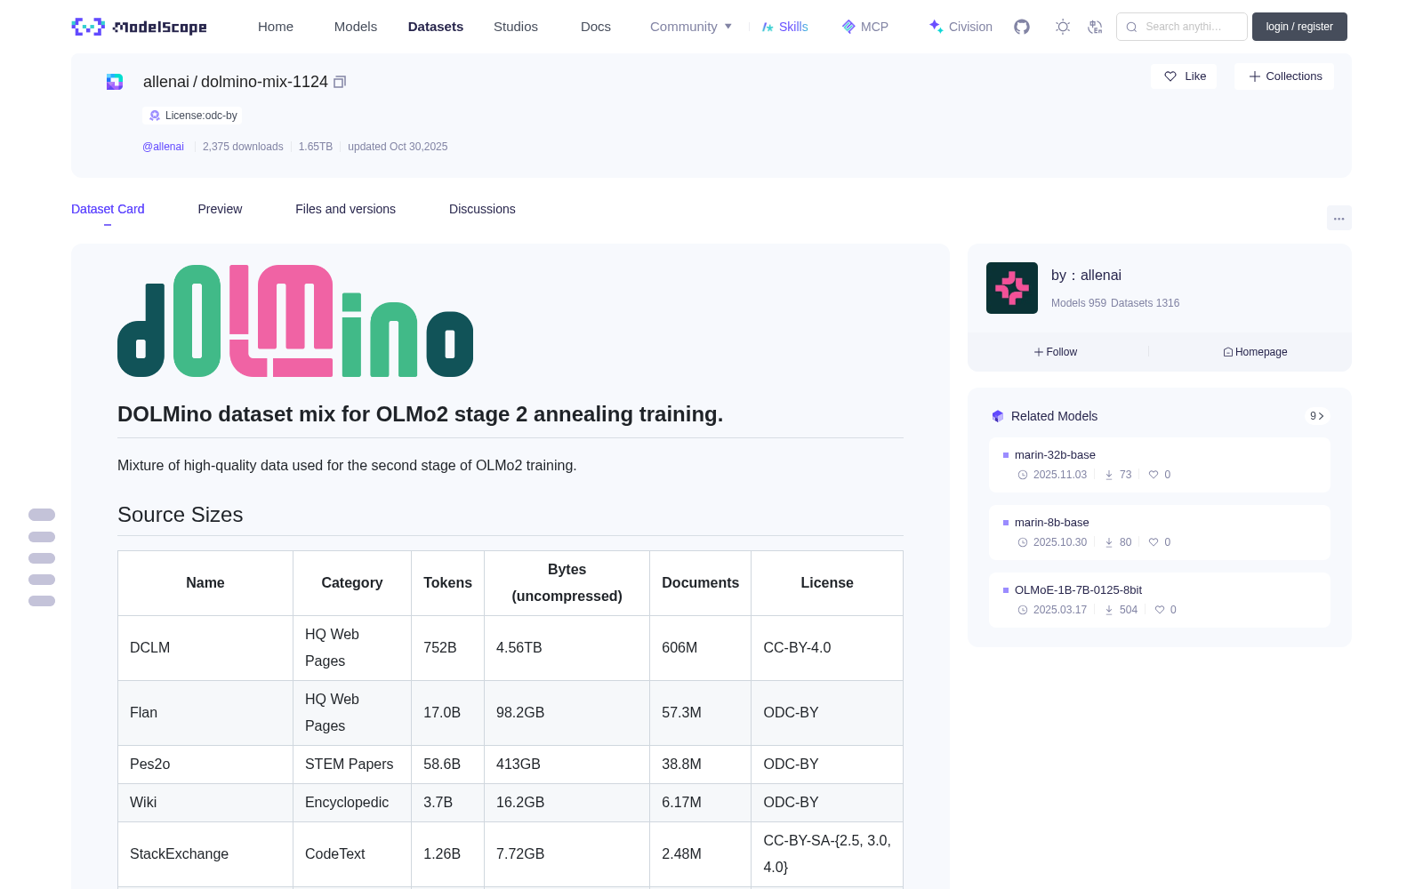Click the Source Sizes heading
Screen dimensions: 1423x889
pos(181,515)
